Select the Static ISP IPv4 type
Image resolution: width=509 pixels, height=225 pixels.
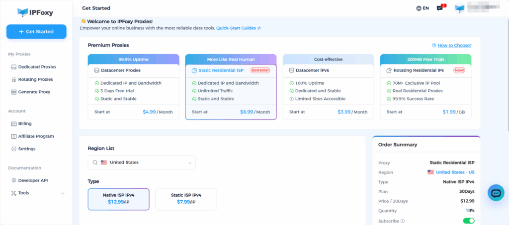click(x=186, y=199)
